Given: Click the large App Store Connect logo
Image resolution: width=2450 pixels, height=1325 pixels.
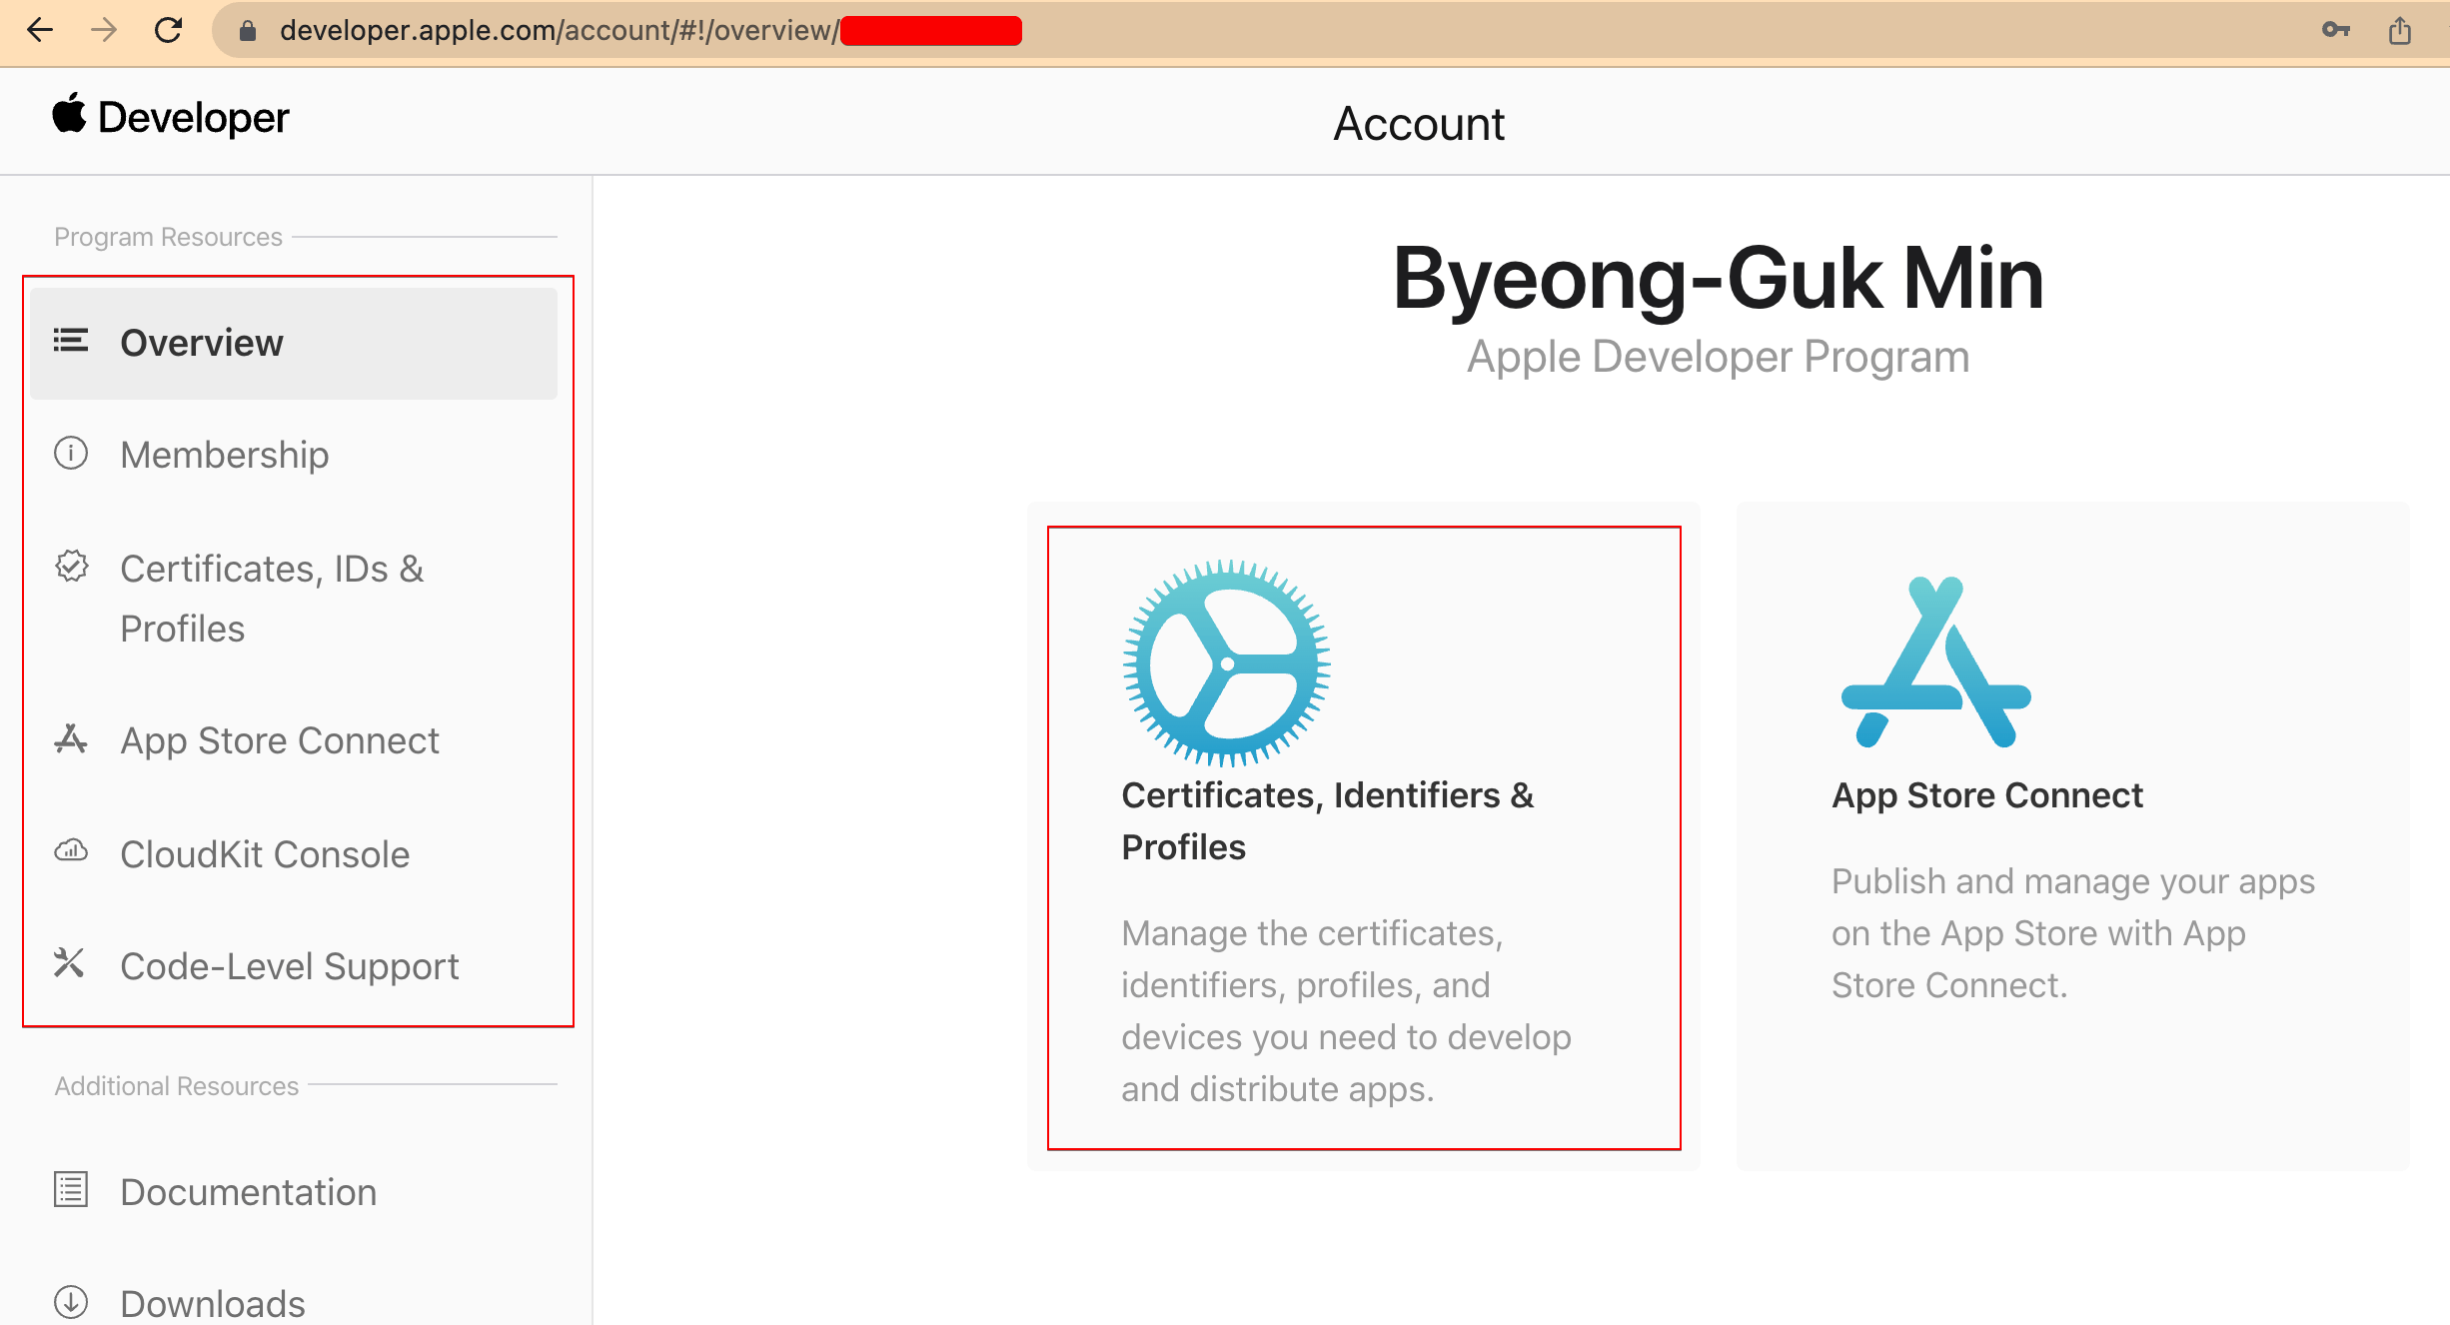Looking at the screenshot, I should click(1936, 662).
